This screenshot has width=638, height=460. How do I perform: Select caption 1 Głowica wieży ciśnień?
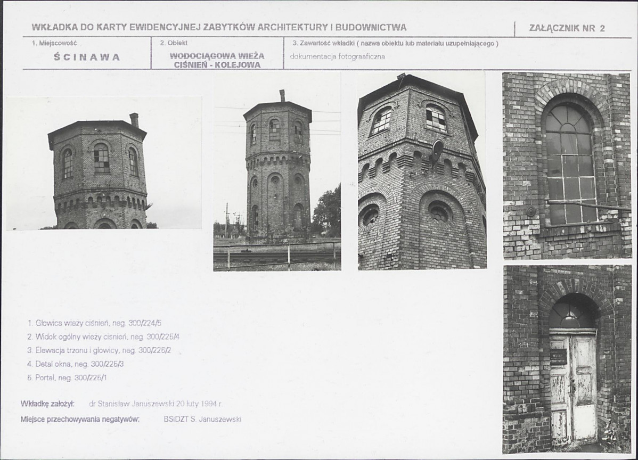[94, 323]
